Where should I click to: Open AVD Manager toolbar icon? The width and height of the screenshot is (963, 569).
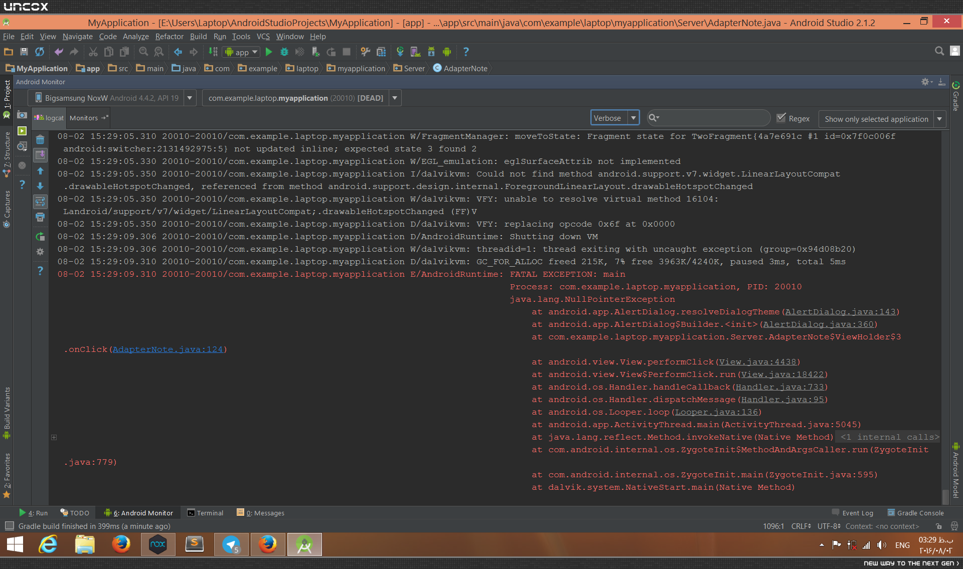click(x=415, y=52)
